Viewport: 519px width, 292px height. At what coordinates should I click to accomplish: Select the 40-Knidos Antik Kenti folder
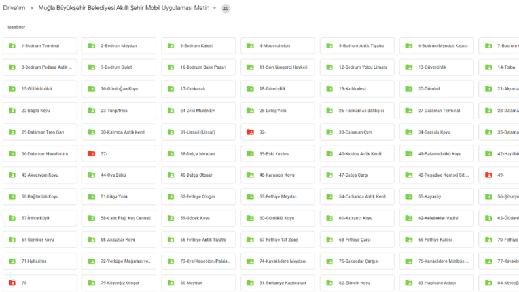coord(357,153)
